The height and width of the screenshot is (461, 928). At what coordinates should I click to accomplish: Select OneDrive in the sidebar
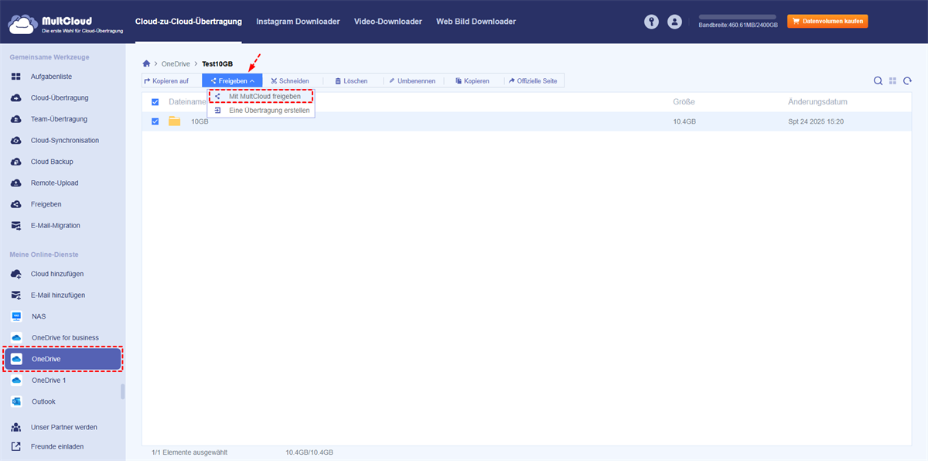click(x=63, y=359)
